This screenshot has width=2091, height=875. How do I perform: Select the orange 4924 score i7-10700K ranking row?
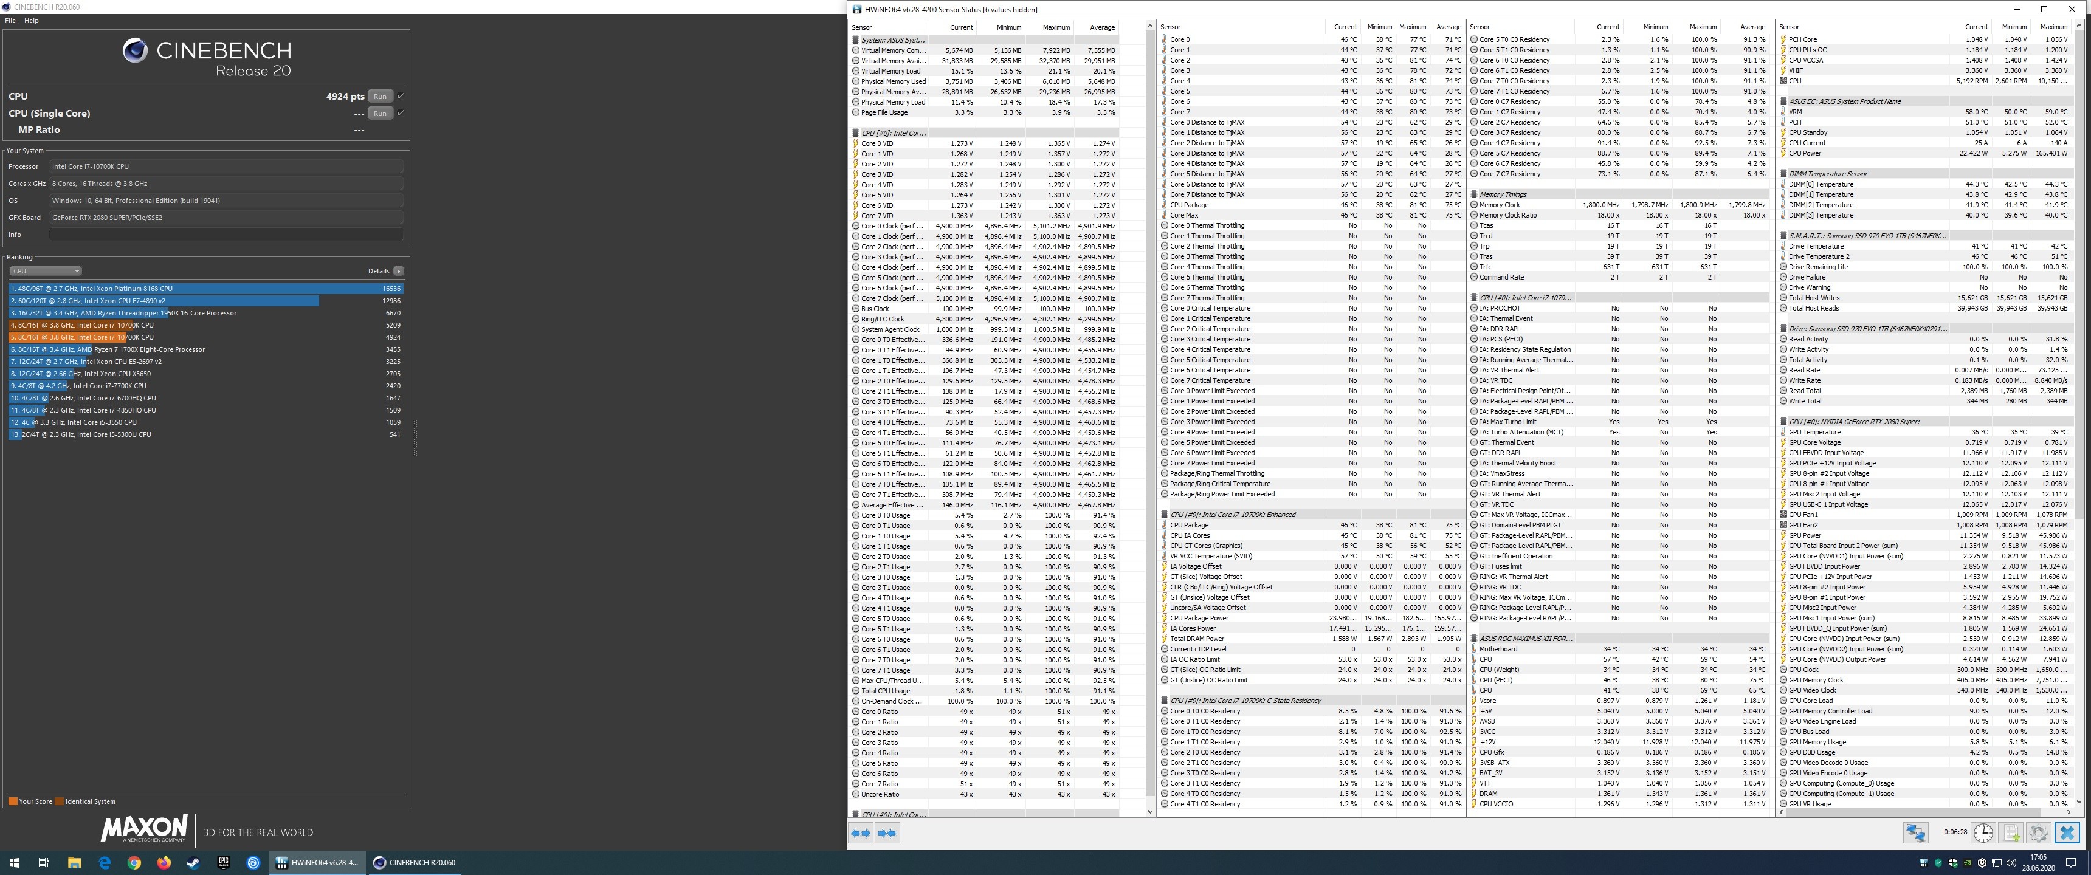coord(206,337)
